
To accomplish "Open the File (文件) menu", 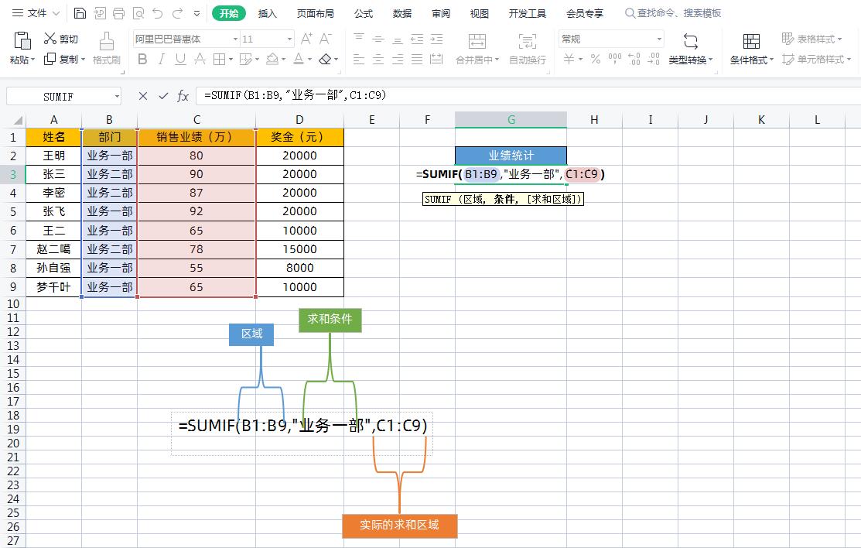I will pos(36,13).
